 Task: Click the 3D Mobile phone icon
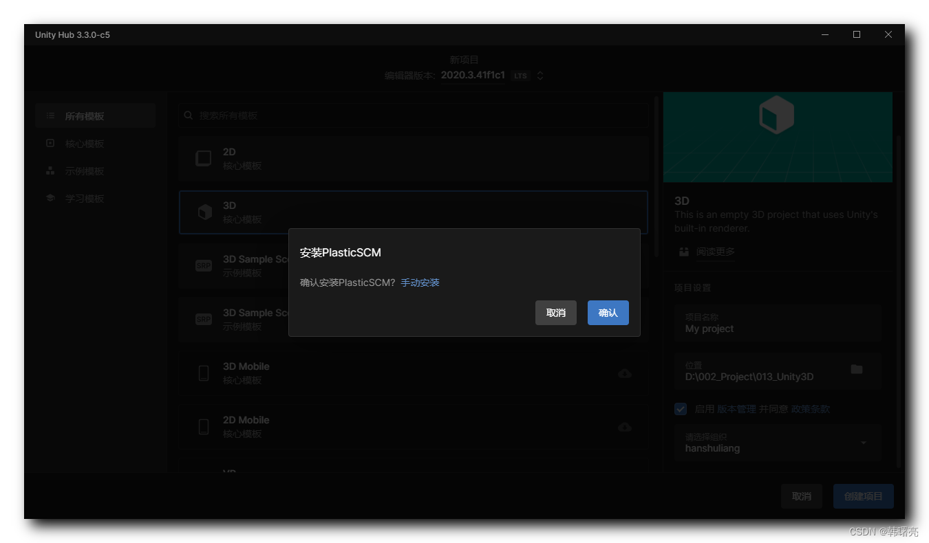pyautogui.click(x=204, y=373)
